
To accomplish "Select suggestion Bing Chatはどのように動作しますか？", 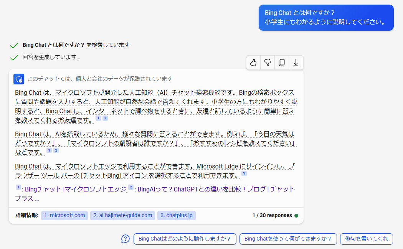I will pyautogui.click(x=185, y=239).
